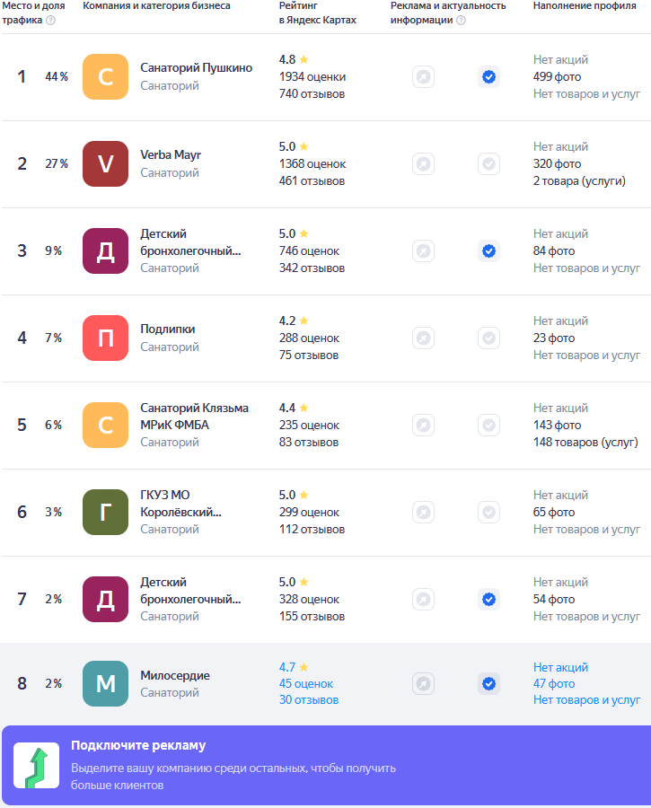Click the green arrow ad banner icon
The height and width of the screenshot is (808, 651).
tap(36, 766)
